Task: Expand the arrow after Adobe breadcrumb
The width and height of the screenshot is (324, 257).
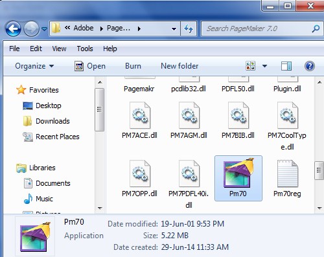Action: click(102, 28)
